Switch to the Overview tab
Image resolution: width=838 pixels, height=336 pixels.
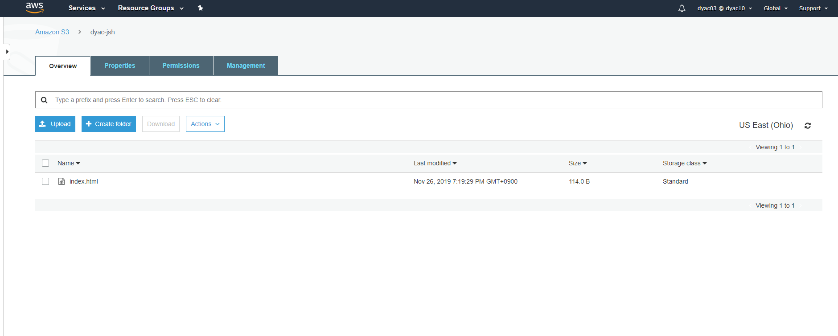pos(63,66)
